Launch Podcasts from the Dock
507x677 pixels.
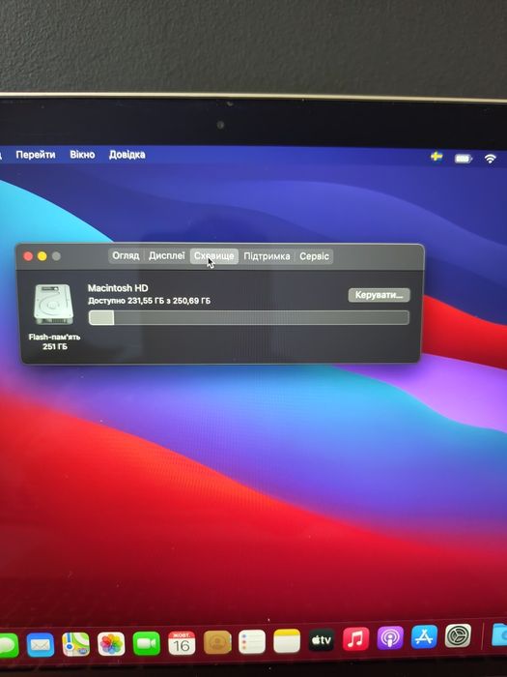[390, 637]
